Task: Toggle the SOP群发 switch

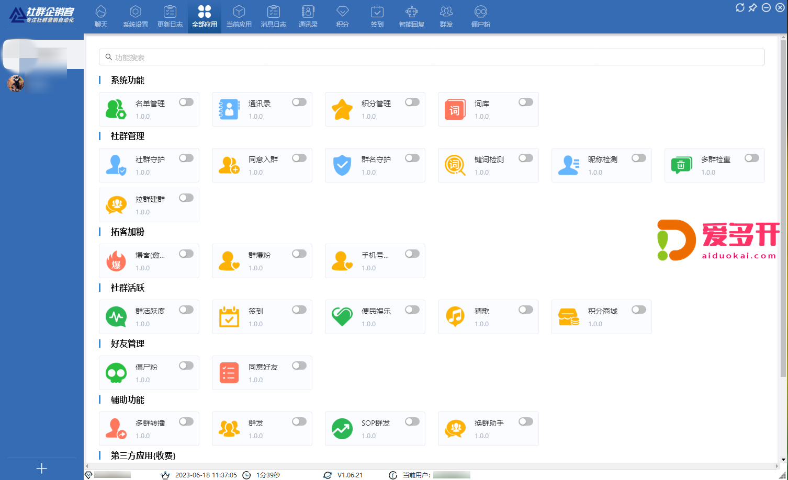Action: pyautogui.click(x=412, y=421)
